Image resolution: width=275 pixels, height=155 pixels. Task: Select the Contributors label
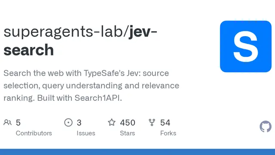(x=34, y=133)
